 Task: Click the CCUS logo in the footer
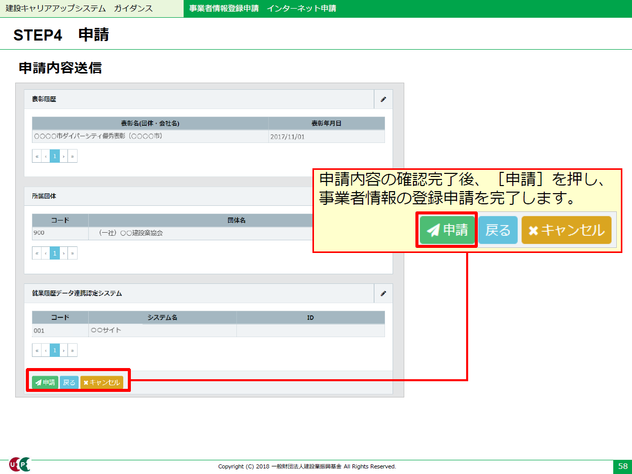click(19, 464)
